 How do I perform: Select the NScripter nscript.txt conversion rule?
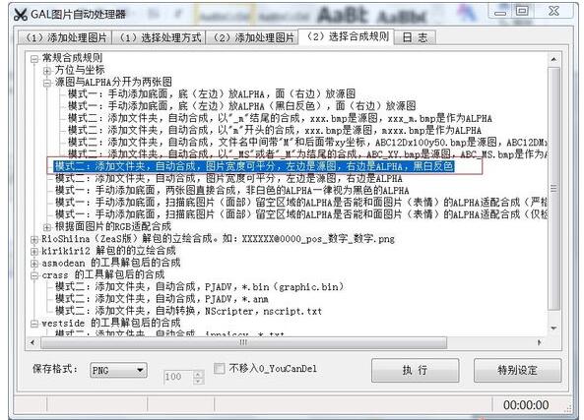point(188,311)
